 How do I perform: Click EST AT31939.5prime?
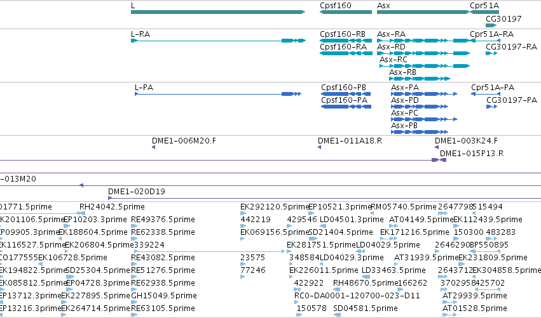point(426,258)
